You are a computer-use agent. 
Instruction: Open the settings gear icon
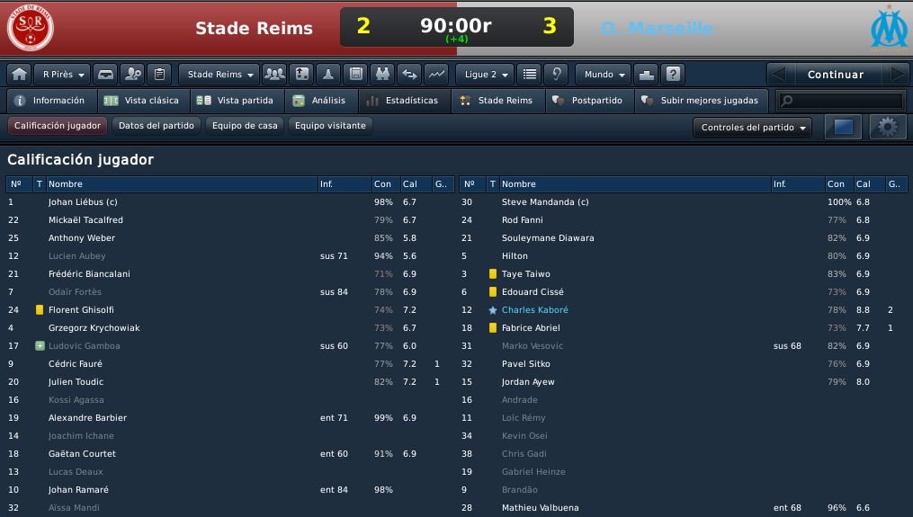(x=888, y=127)
